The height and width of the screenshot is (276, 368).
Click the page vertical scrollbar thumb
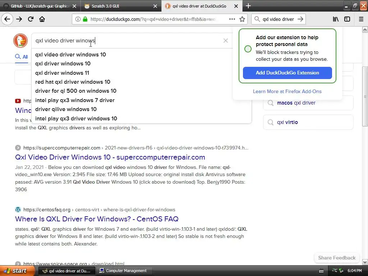coord(365,96)
